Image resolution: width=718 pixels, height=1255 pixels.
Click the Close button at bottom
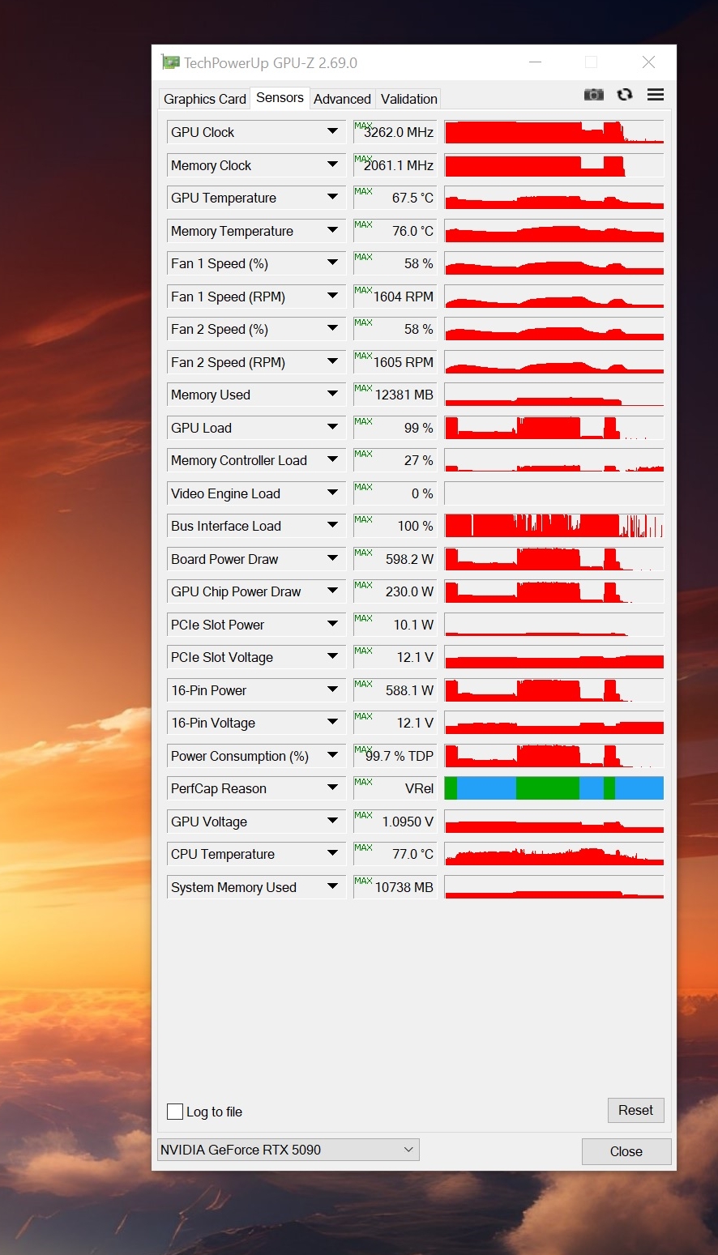pos(626,1151)
